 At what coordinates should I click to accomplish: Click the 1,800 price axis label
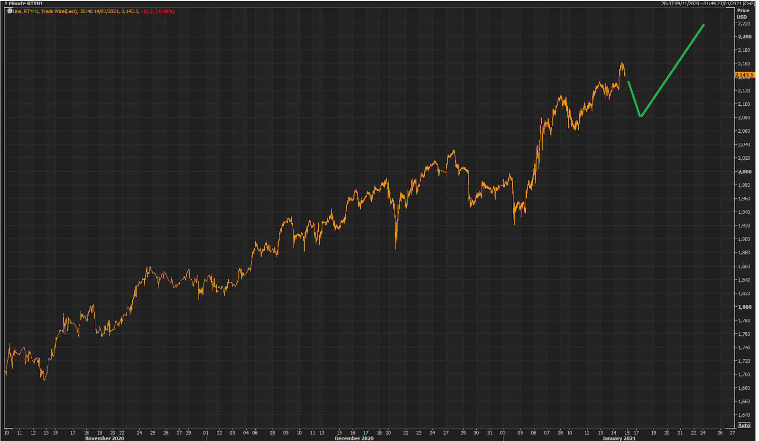pos(745,307)
